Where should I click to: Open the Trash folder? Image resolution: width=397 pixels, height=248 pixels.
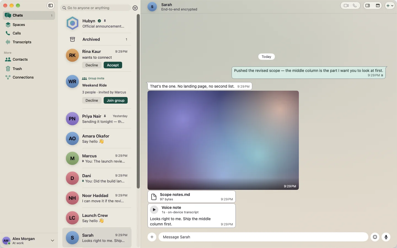point(29,69)
